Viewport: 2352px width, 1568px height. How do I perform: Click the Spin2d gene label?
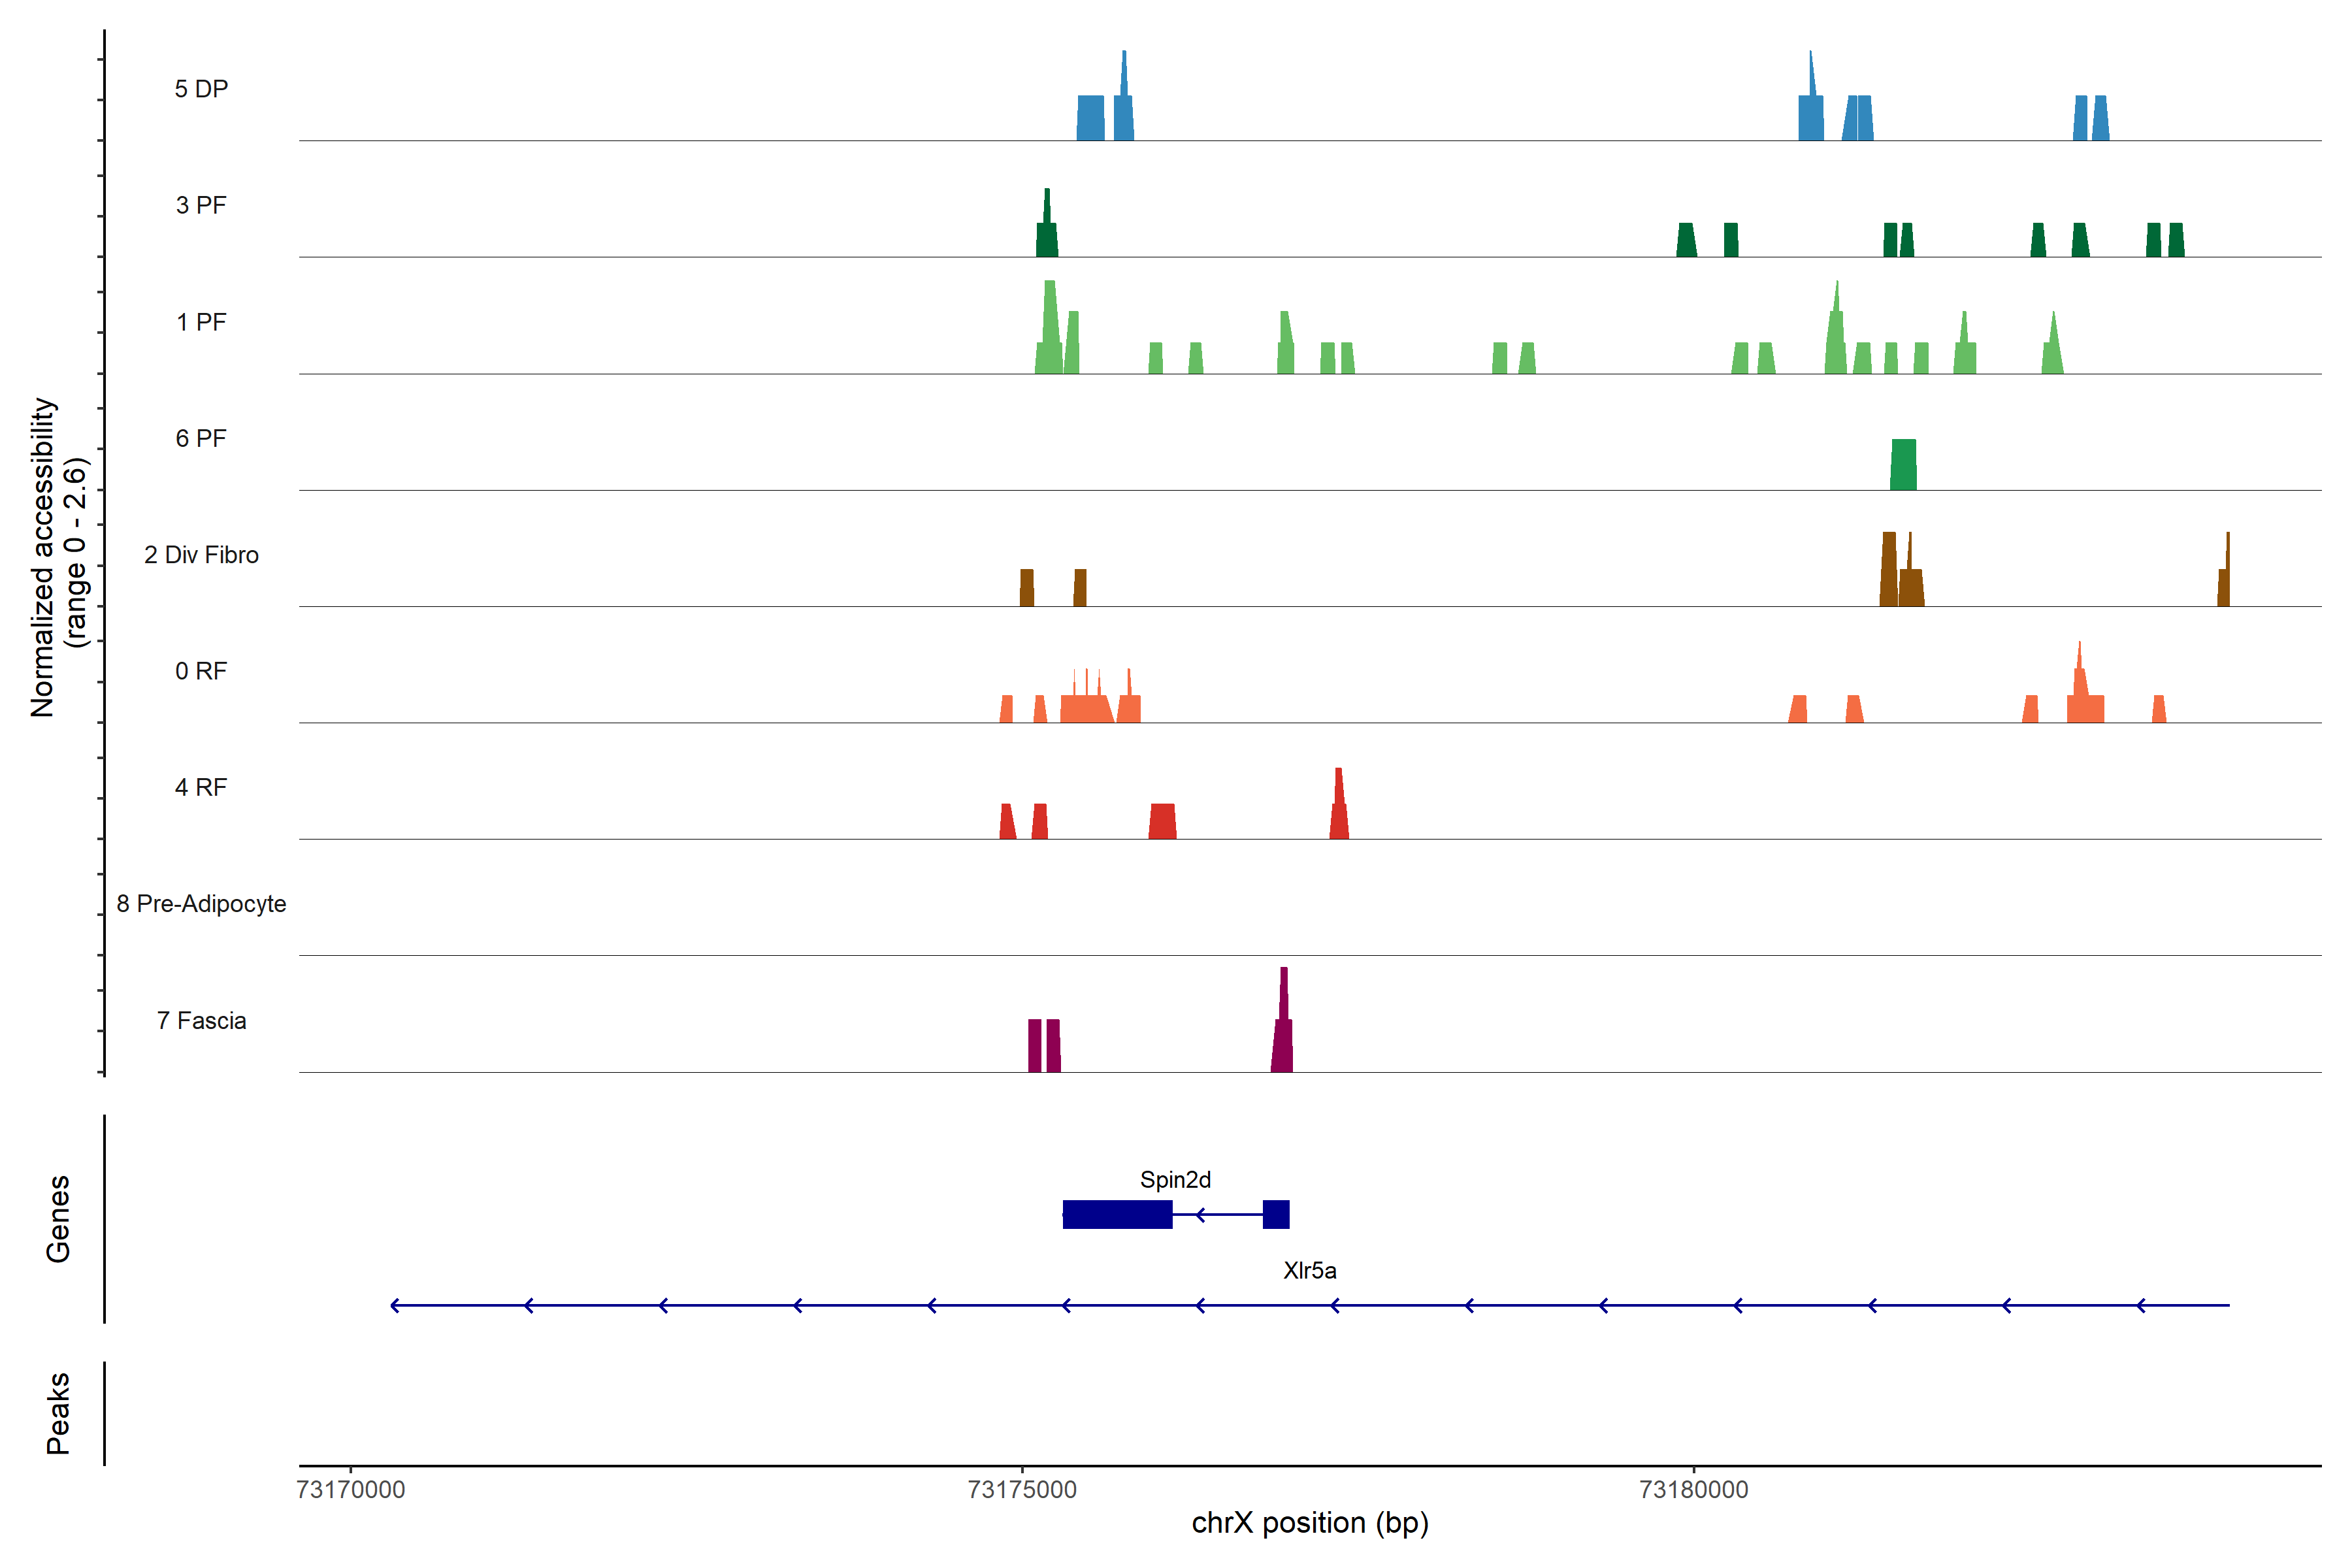click(x=1175, y=1180)
